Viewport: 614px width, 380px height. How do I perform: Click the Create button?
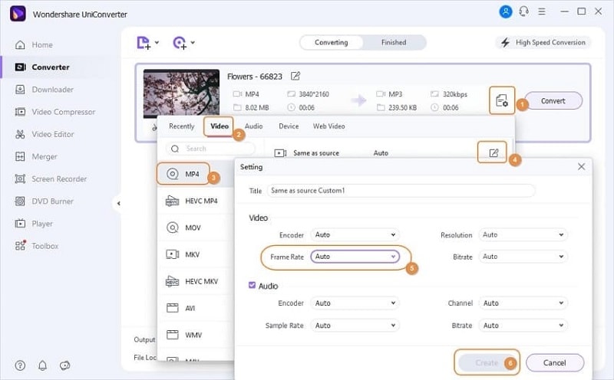click(487, 363)
